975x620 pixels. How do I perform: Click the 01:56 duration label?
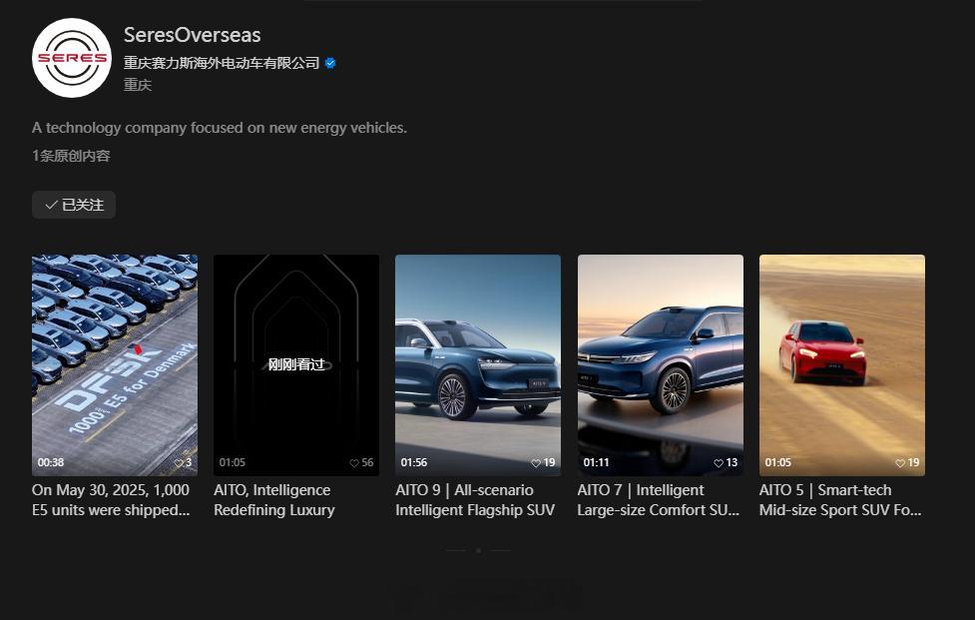[x=413, y=462]
